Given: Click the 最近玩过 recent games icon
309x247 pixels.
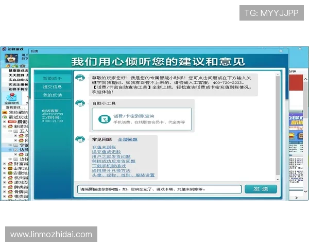Looking at the screenshot, I should click(x=5, y=117).
